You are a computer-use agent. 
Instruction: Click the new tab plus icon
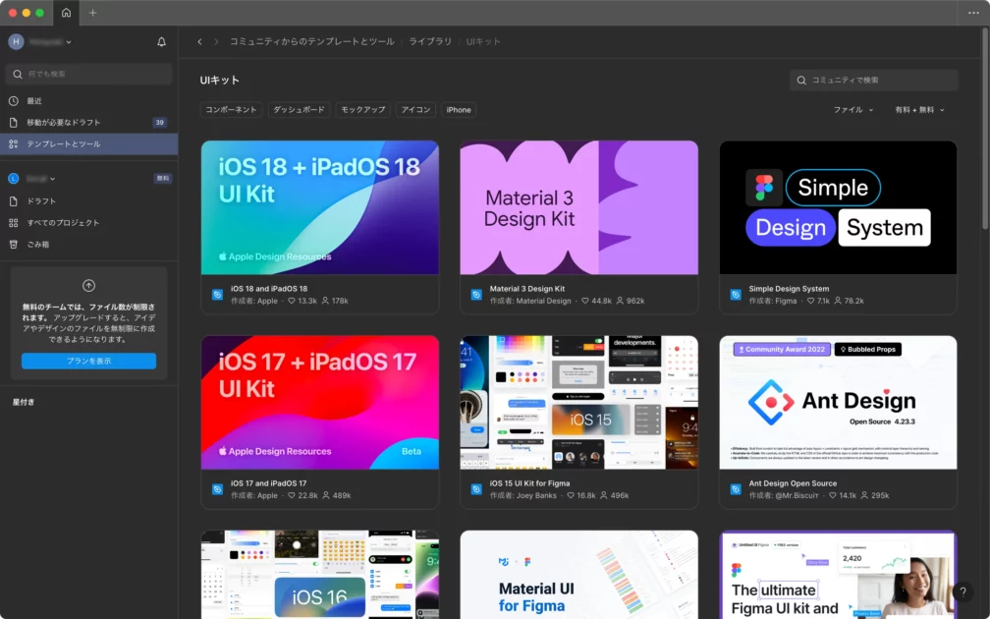pos(93,13)
